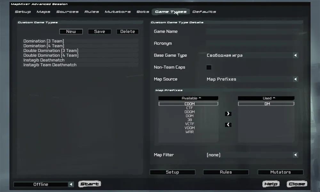Open Help at the bottom right

click(x=271, y=184)
